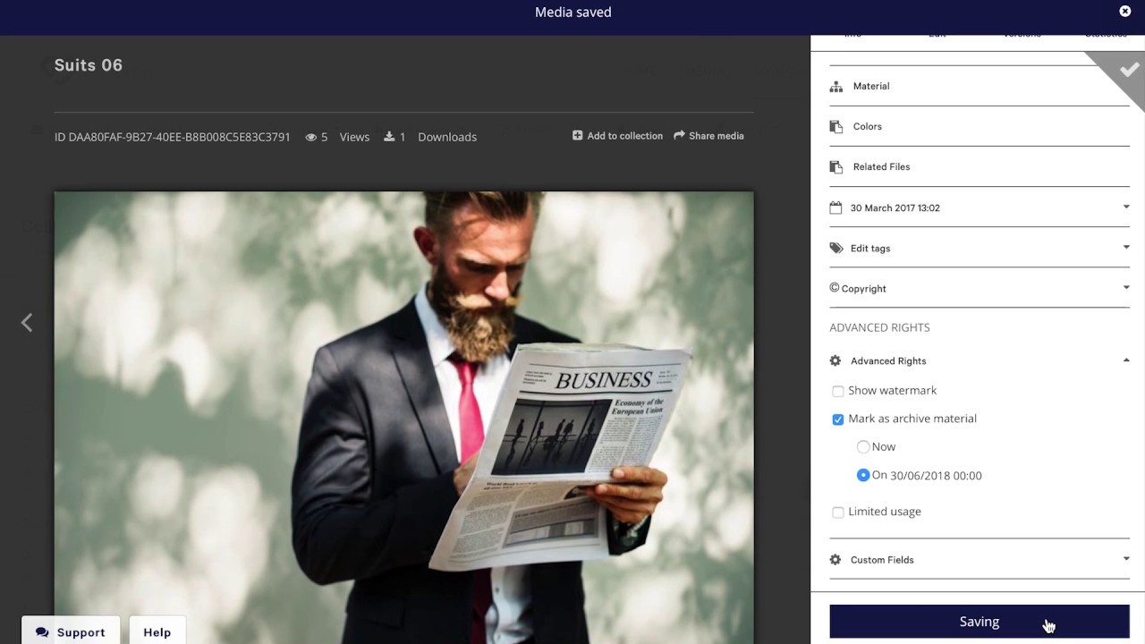This screenshot has width=1145, height=644.
Task: Enable the Show watermark checkbox
Action: (837, 391)
